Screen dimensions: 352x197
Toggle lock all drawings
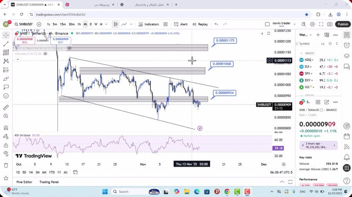(6, 145)
